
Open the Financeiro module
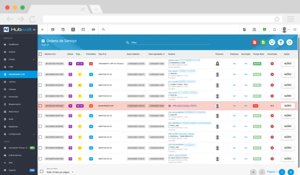[x=19, y=97]
